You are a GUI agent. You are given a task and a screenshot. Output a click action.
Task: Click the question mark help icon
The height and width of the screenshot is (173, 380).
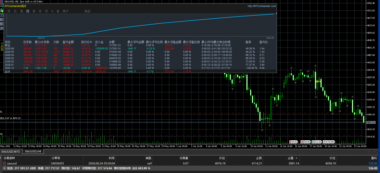[x=2, y=15]
